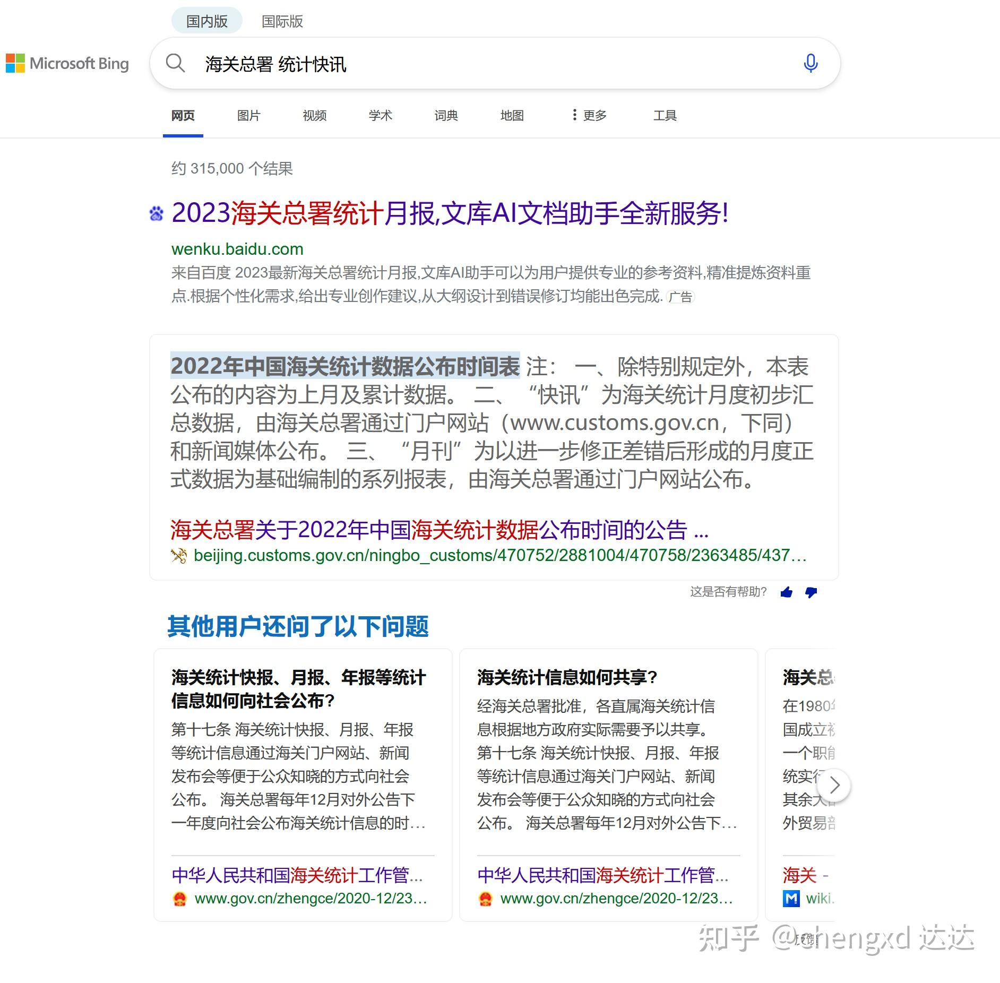The height and width of the screenshot is (983, 1000).
Task: Open 海关总署关于2022年中国海关统计数据公布时间的公告 result
Action: (439, 530)
